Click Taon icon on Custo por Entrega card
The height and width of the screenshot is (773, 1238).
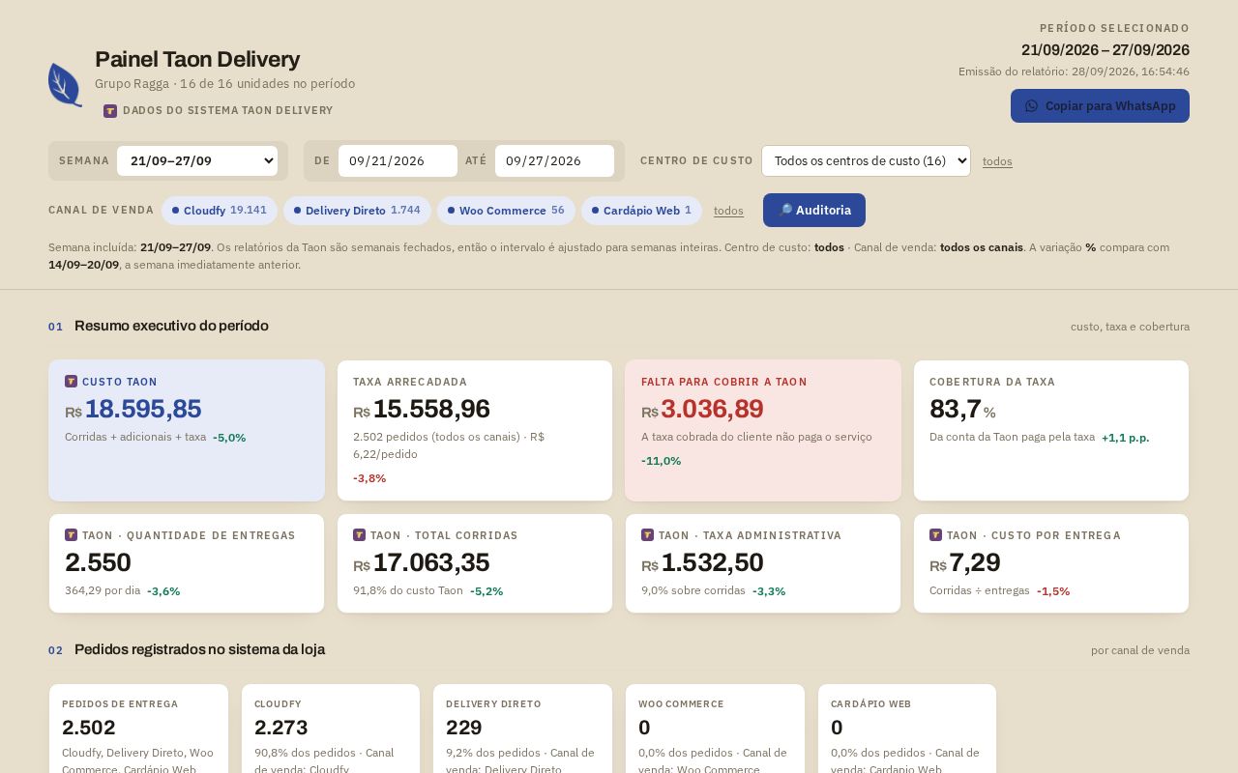coord(935,535)
